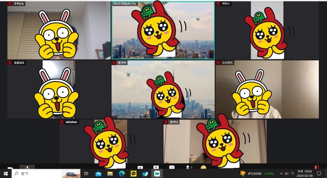Select the host 미니드리밍 video tile
Viewport: 327px width, 178px height.
(x=163, y=30)
